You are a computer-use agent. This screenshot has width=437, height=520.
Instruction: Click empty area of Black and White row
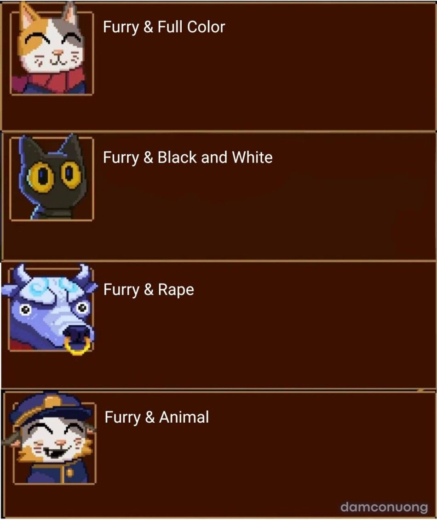(x=266, y=212)
